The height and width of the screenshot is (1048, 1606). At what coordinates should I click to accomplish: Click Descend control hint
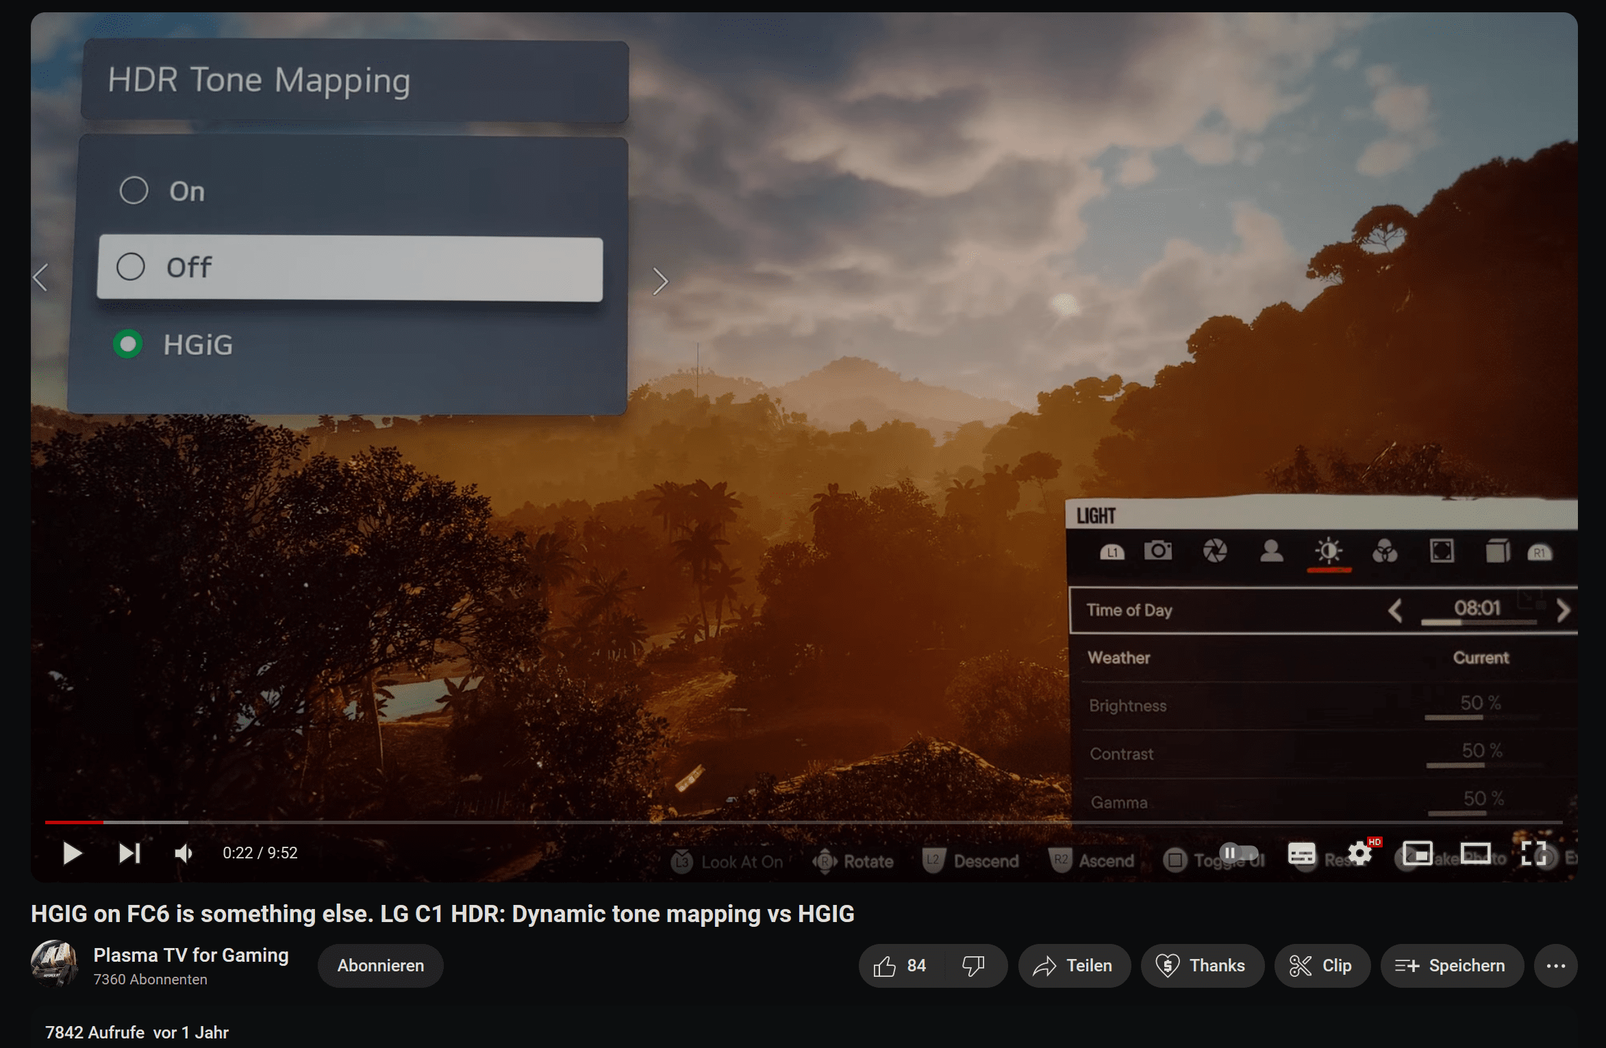(971, 861)
